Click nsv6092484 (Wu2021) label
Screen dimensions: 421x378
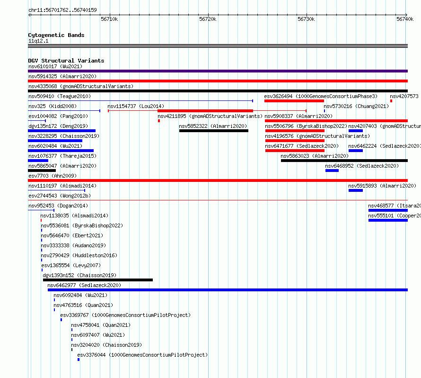click(80, 295)
